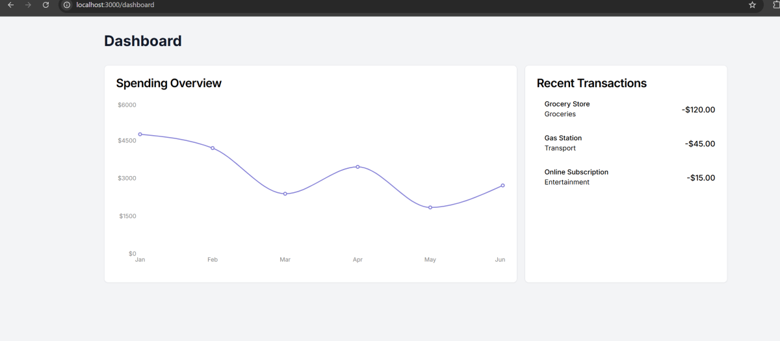Reload the page with refresh icon
This screenshot has width=780, height=341.
pyautogui.click(x=45, y=5)
